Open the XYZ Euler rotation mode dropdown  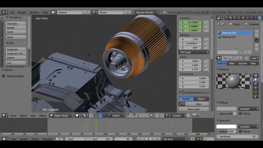pos(194,52)
